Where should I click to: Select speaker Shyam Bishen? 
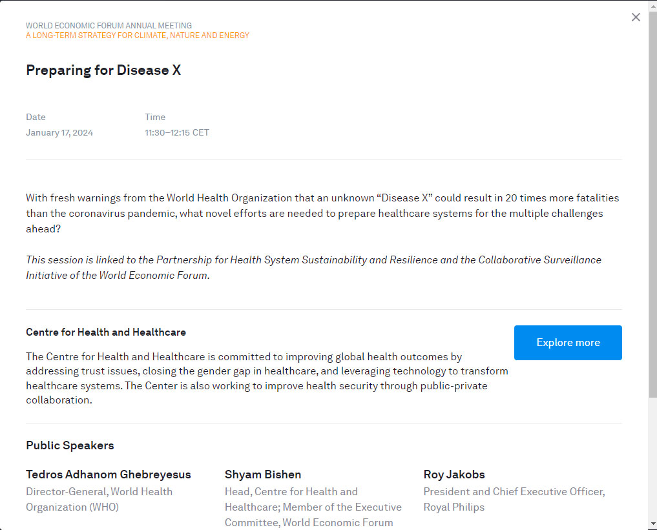click(x=263, y=474)
